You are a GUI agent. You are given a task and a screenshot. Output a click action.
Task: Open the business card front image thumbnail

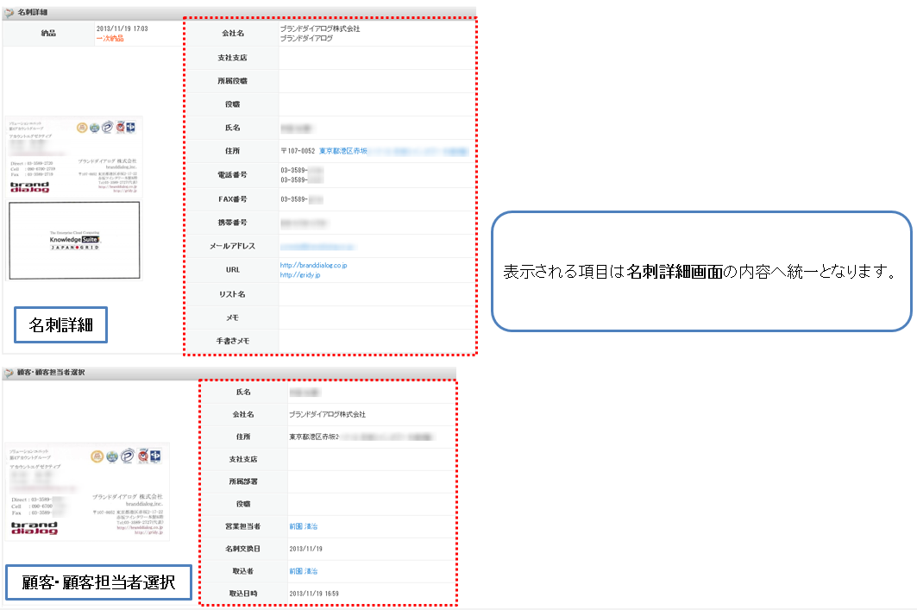pos(73,157)
